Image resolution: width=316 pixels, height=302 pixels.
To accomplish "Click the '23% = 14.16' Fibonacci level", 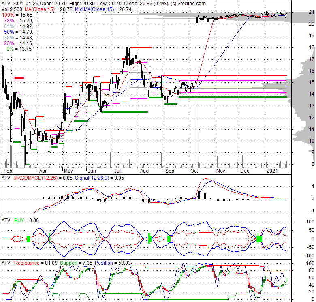I will pos(19,43).
